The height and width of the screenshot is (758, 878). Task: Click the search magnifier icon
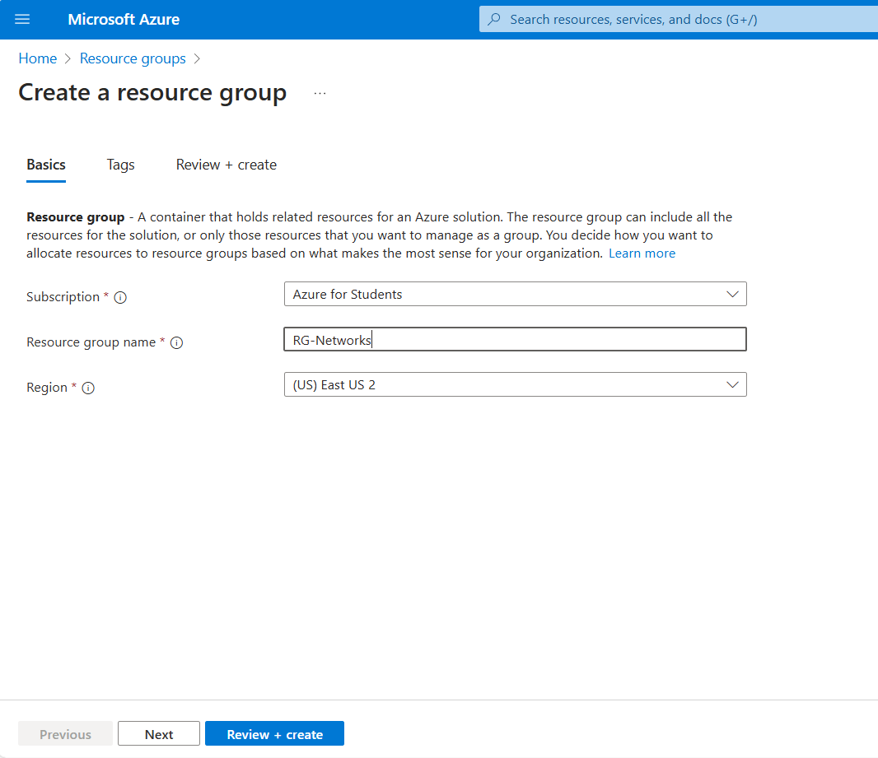(494, 18)
